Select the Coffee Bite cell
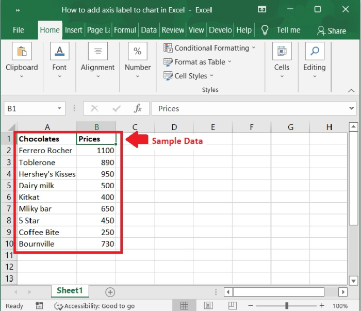This screenshot has width=361, height=311. (47, 232)
